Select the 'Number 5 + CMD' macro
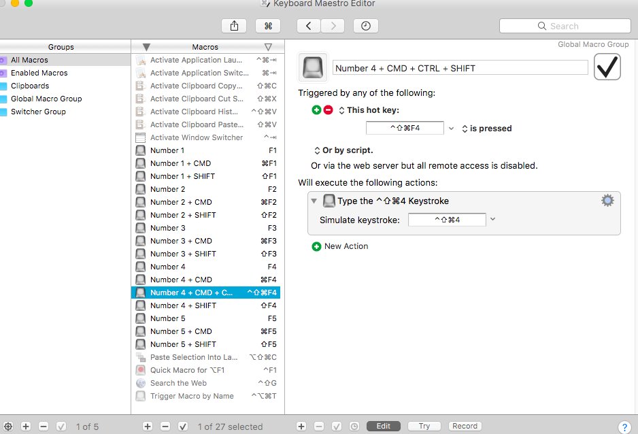The image size is (638, 434). (x=206, y=331)
